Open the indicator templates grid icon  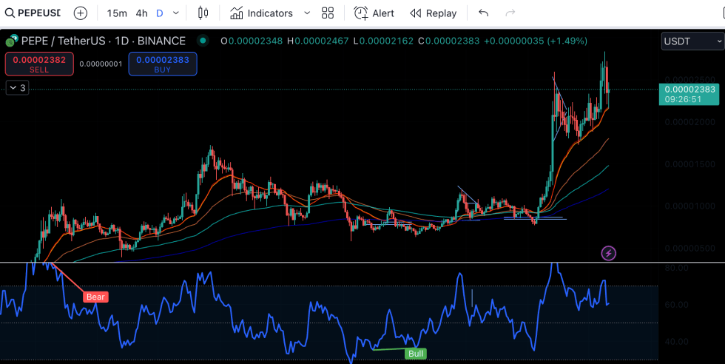pos(328,13)
